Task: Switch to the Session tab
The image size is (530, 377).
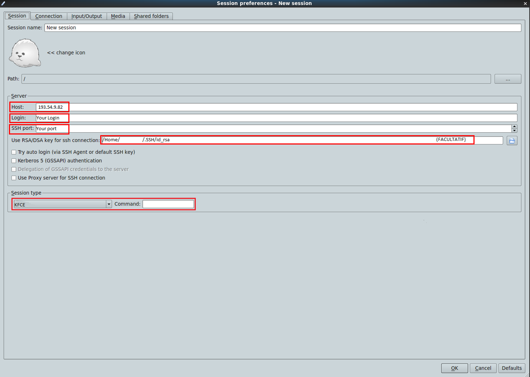Action: coord(17,16)
